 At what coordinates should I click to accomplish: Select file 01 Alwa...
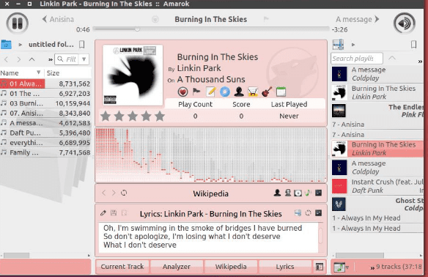(x=23, y=84)
